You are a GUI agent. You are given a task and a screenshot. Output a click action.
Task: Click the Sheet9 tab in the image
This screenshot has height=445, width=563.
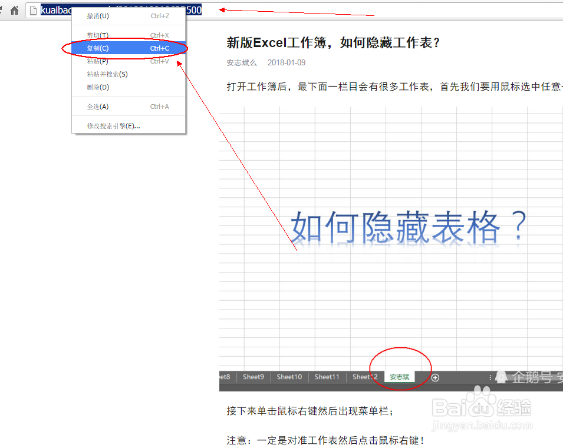pyautogui.click(x=253, y=377)
